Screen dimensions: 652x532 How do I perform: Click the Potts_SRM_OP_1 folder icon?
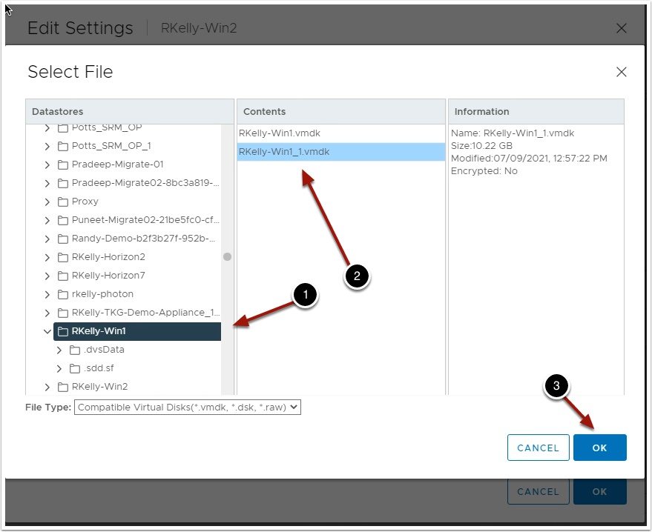tap(63, 146)
